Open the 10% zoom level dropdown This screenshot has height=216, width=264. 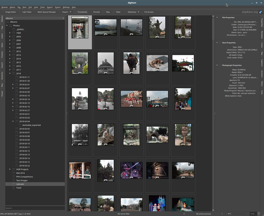259,214
